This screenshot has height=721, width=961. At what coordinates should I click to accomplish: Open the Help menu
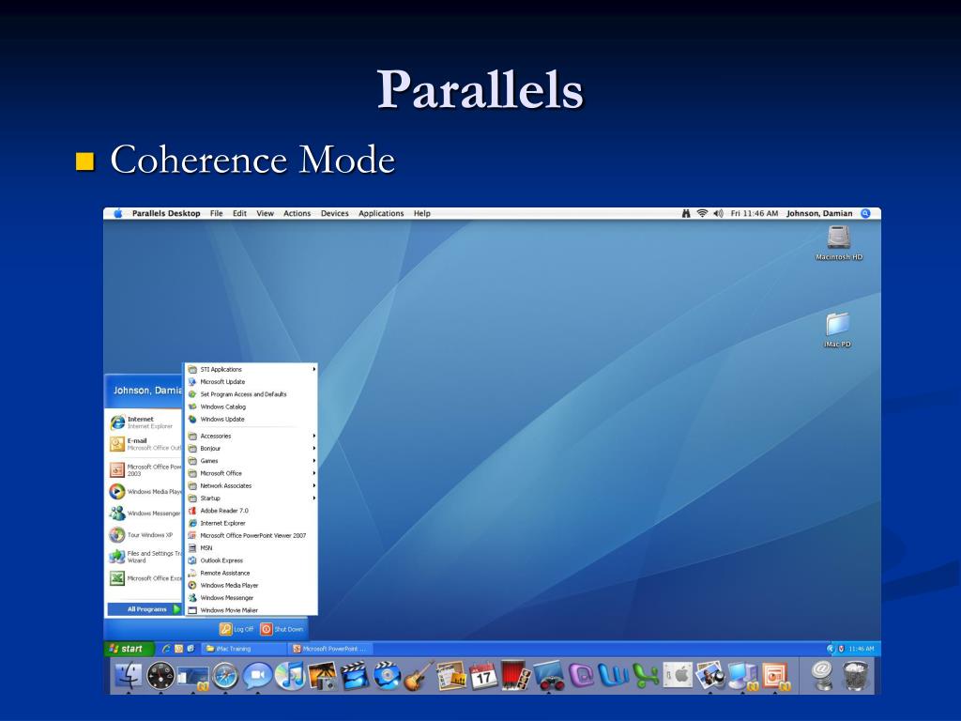(x=421, y=213)
